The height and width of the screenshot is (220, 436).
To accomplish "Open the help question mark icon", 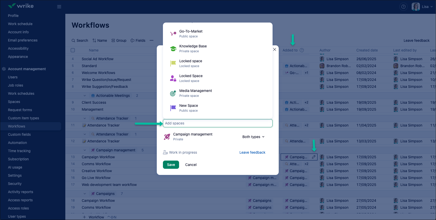I will (403, 7).
